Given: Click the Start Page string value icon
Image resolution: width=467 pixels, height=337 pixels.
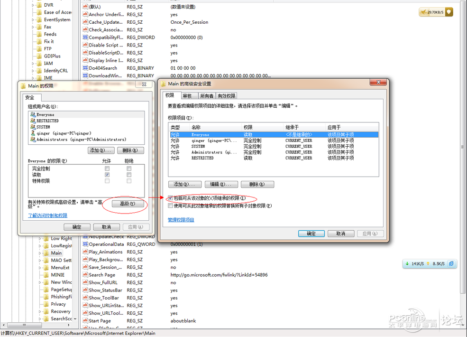Looking at the screenshot, I should coord(85,321).
